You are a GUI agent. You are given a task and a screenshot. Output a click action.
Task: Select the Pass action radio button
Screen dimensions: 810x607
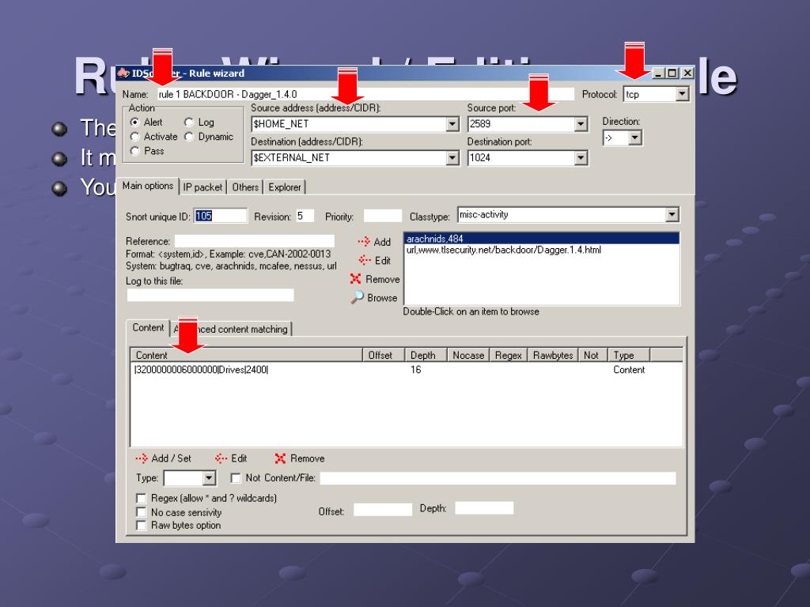pos(134,151)
